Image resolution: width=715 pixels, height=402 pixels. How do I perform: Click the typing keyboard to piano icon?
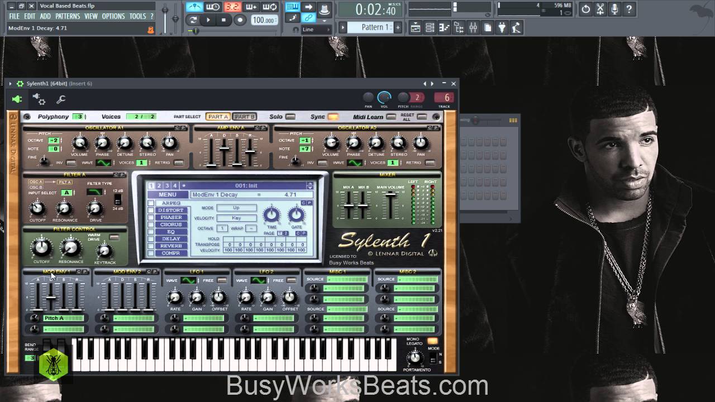pos(293,7)
